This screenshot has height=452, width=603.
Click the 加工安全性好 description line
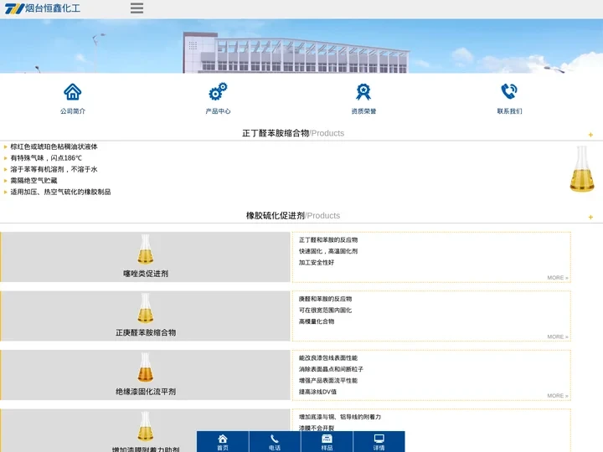[317, 263]
